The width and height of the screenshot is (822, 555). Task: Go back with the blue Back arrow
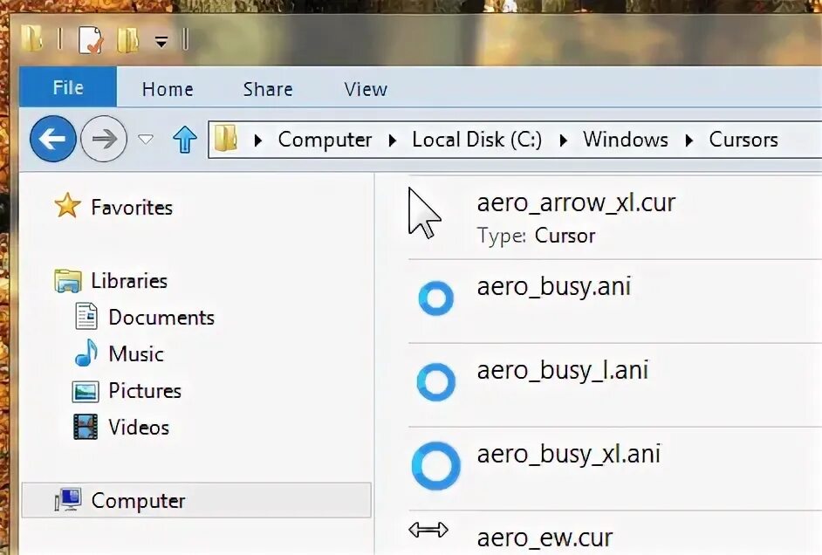point(53,139)
